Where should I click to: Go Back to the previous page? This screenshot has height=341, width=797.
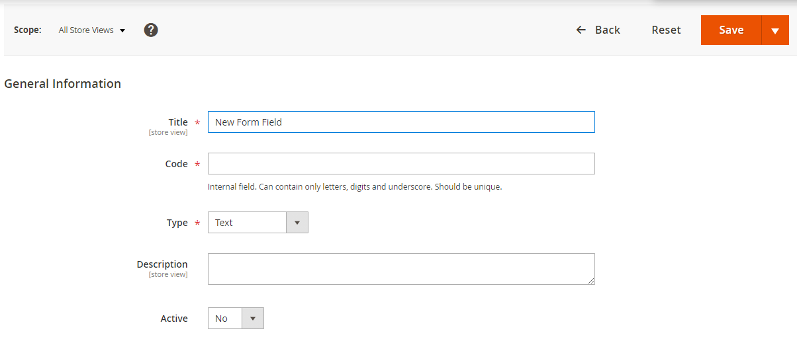598,30
